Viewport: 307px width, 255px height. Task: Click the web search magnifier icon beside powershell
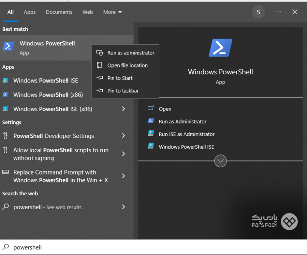pyautogui.click(x=5, y=207)
